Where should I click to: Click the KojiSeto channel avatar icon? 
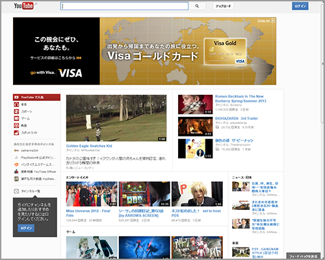tap(16, 179)
